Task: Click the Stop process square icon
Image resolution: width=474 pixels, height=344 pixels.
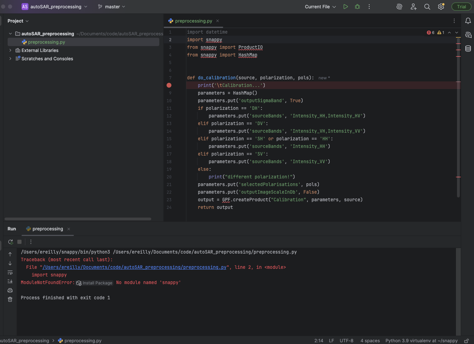Action: (x=19, y=242)
